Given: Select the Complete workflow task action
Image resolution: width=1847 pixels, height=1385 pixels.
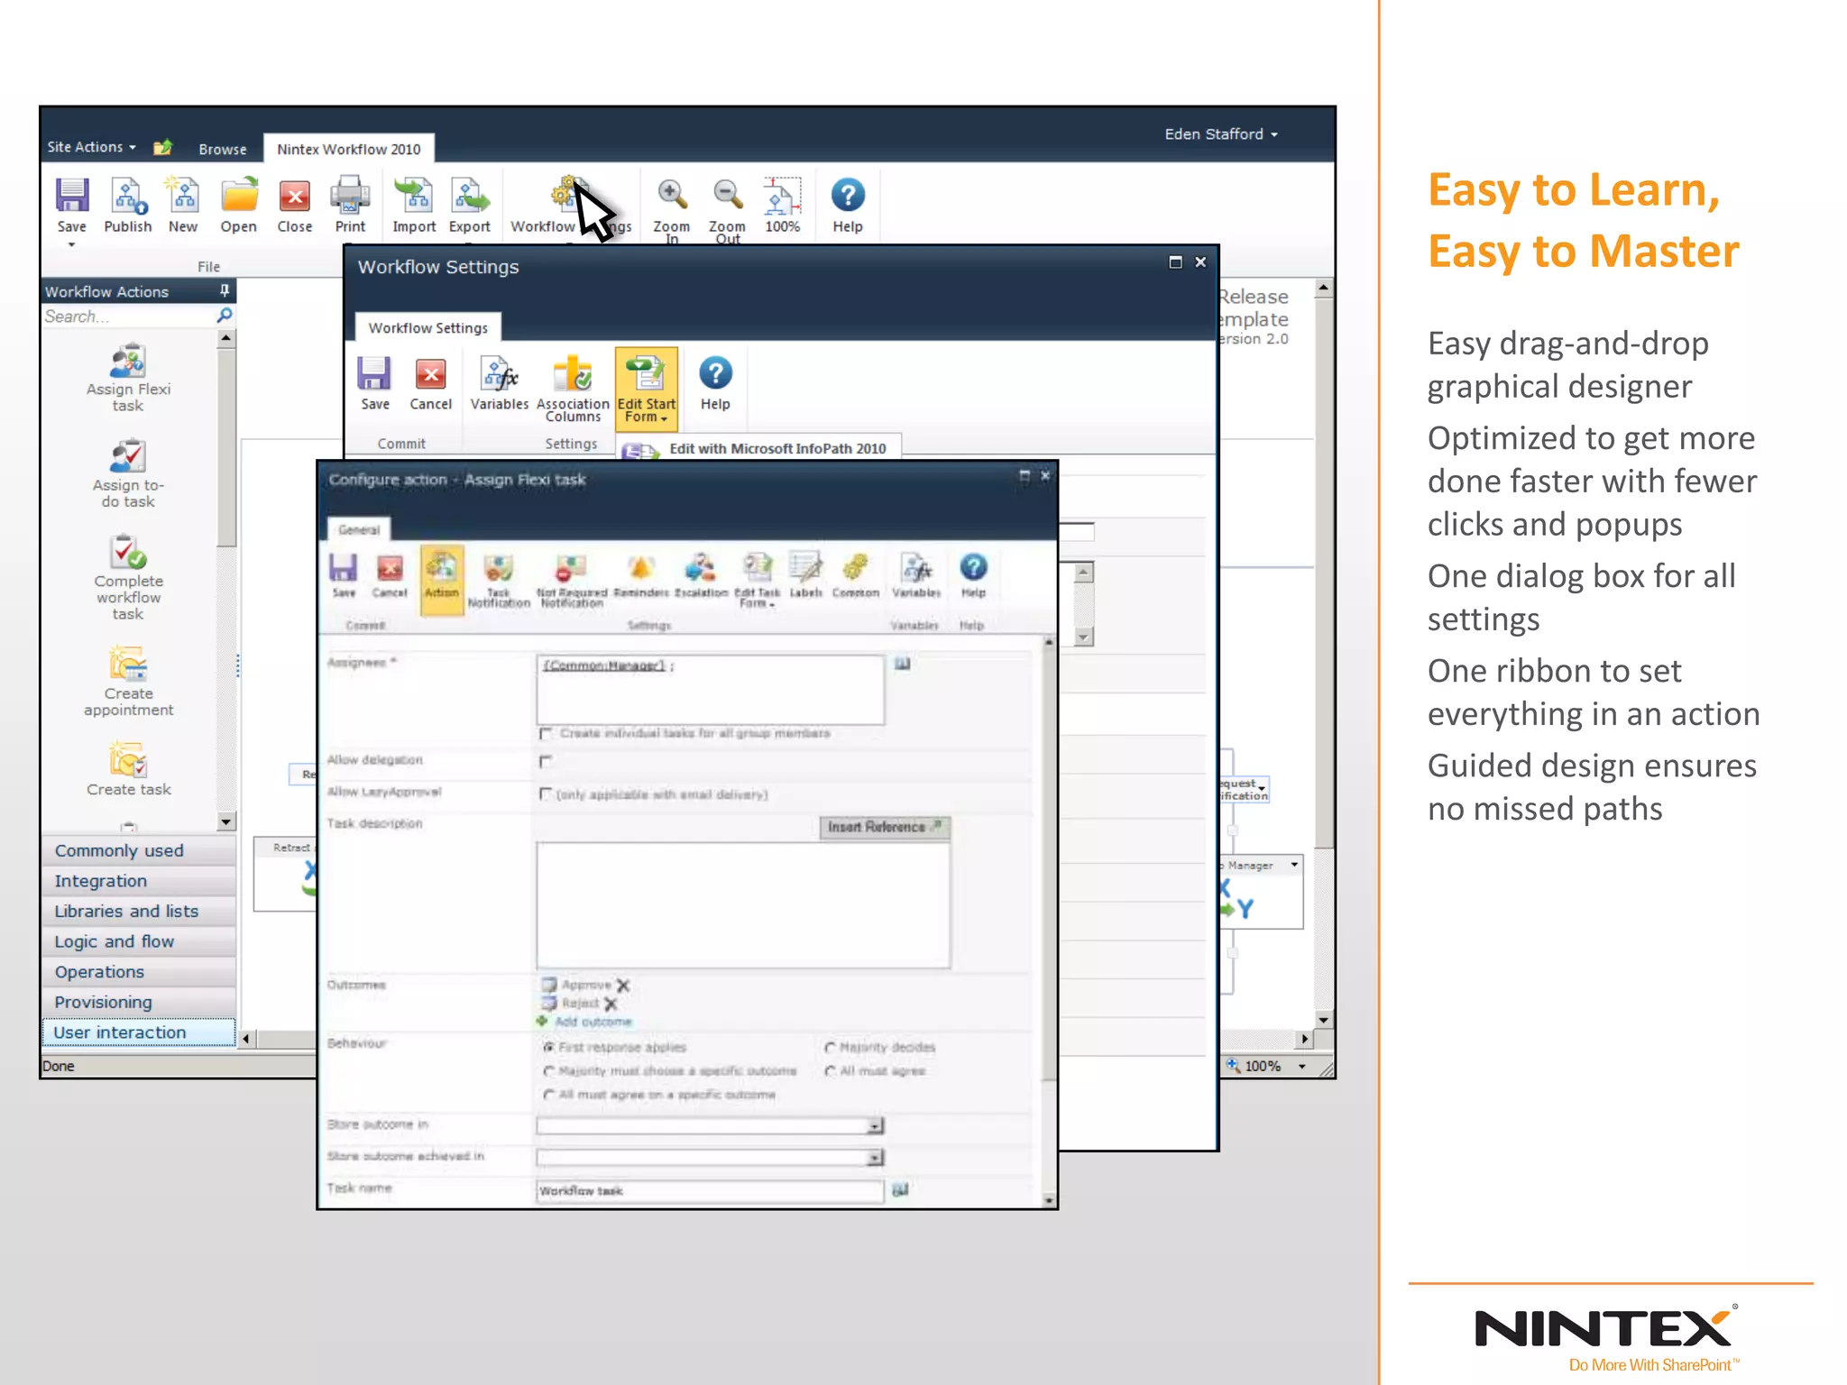Looking at the screenshot, I should (x=128, y=577).
